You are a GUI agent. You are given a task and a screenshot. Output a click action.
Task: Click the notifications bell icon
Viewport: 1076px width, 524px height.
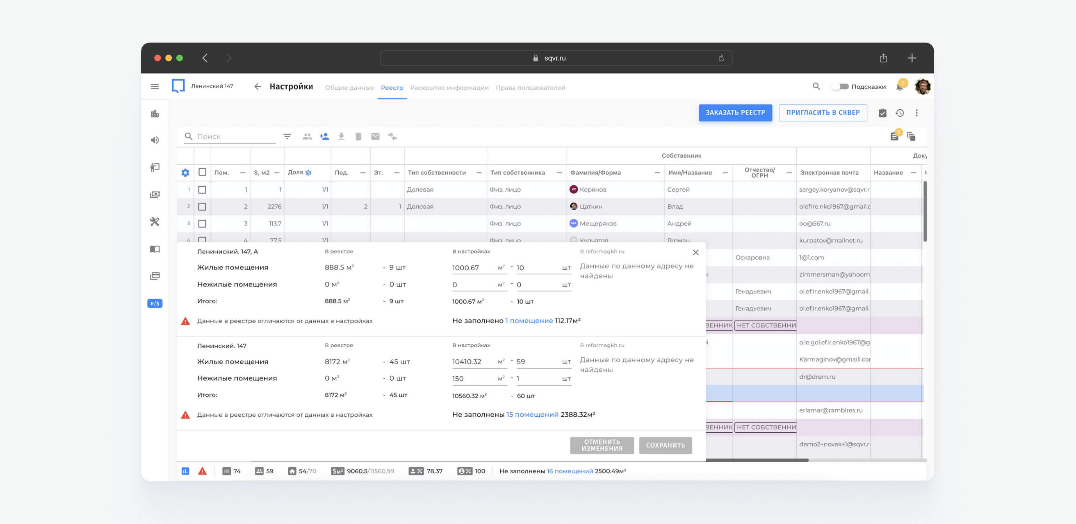pos(899,87)
